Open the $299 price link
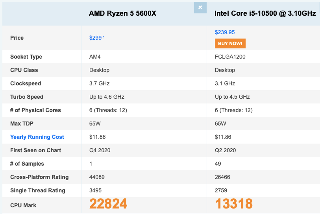Image resolution: width=320 pixels, height=214 pixels. (x=95, y=38)
